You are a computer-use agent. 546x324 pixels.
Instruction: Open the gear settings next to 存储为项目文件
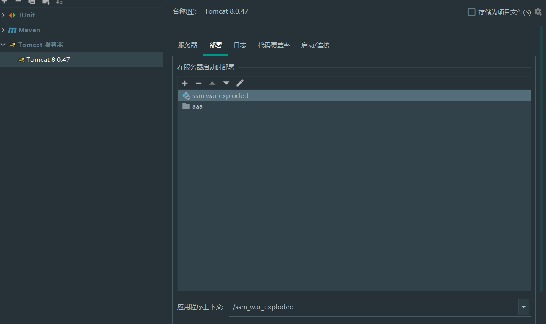point(538,12)
